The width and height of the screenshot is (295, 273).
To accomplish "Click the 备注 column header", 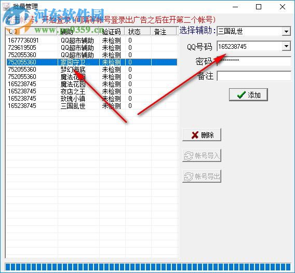I will 164,31.
